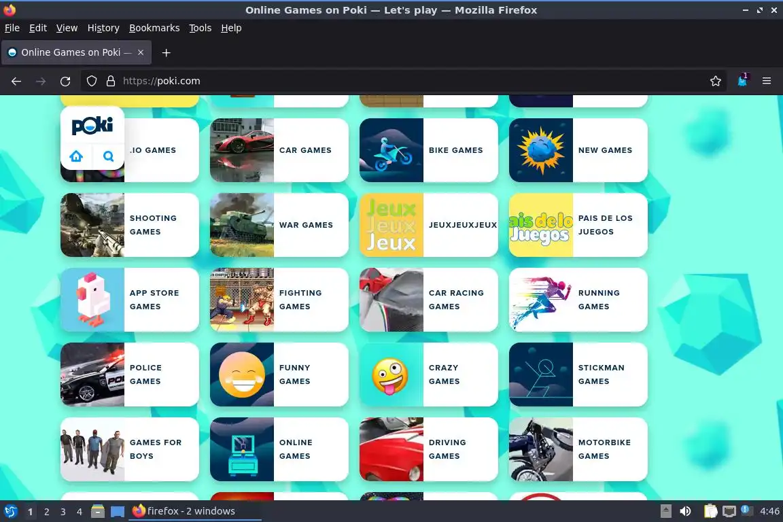The height and width of the screenshot is (522, 783).
Task: Close the Online Games on Poki tab
Action: coord(141,52)
